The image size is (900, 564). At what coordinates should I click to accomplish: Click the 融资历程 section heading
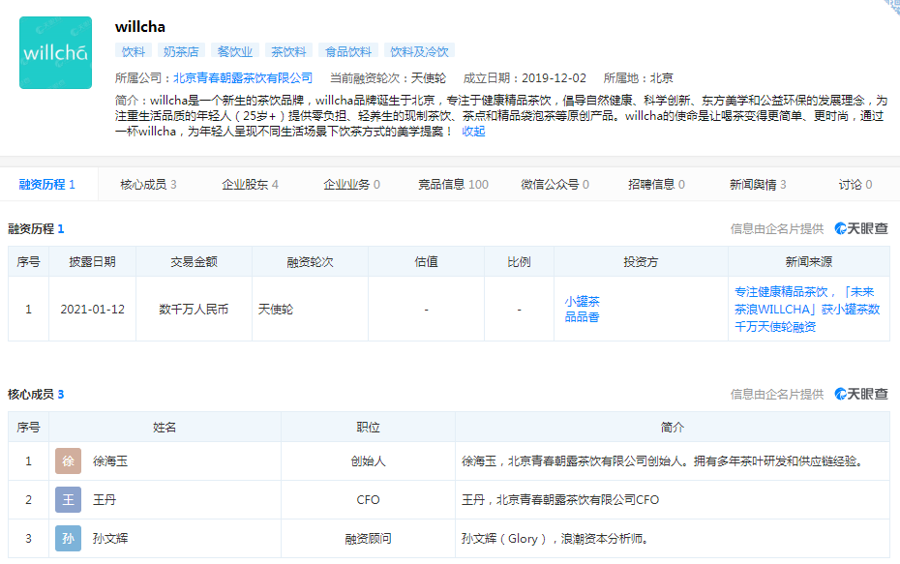pyautogui.click(x=36, y=229)
